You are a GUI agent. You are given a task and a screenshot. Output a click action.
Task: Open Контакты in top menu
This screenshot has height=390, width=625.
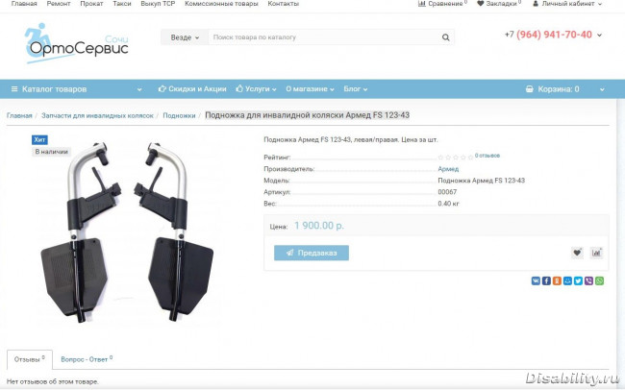[283, 4]
